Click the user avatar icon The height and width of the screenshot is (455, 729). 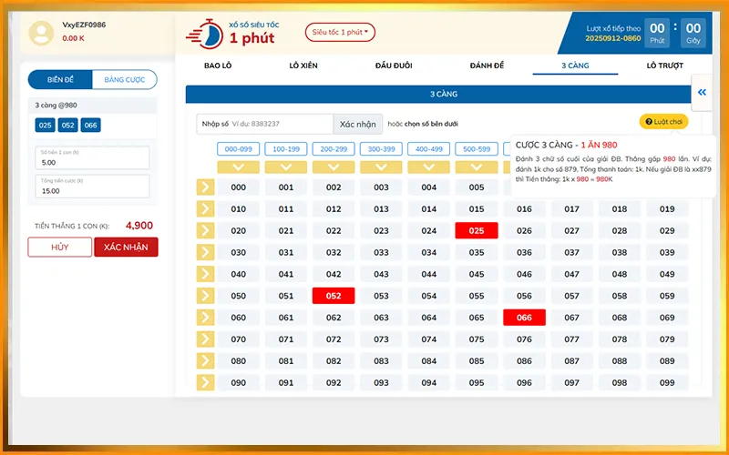[41, 33]
